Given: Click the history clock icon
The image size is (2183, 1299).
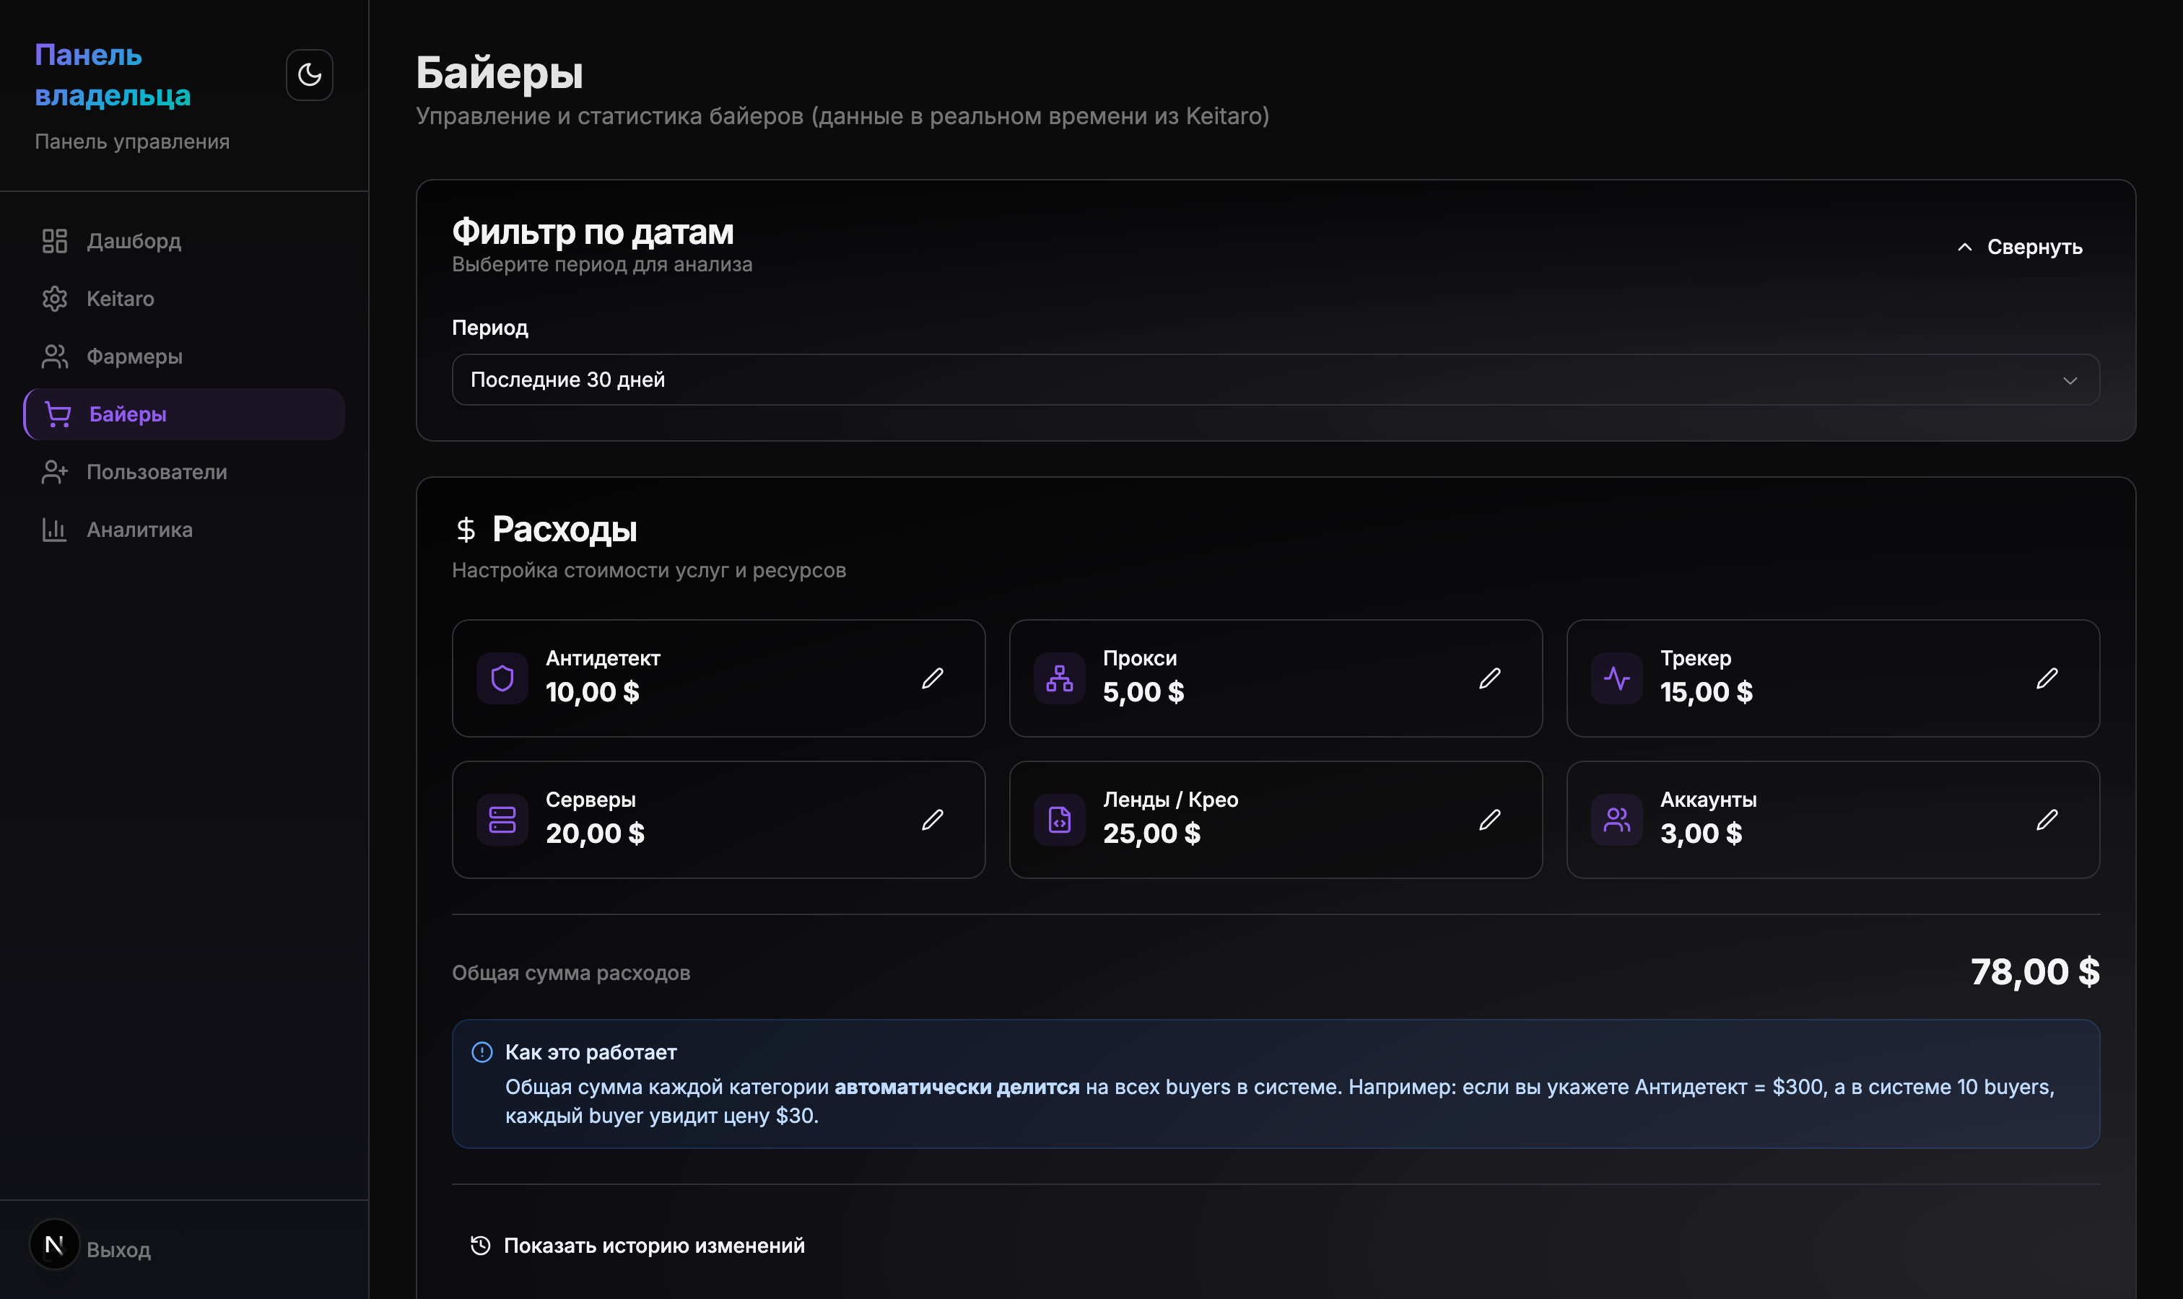Looking at the screenshot, I should point(480,1246).
